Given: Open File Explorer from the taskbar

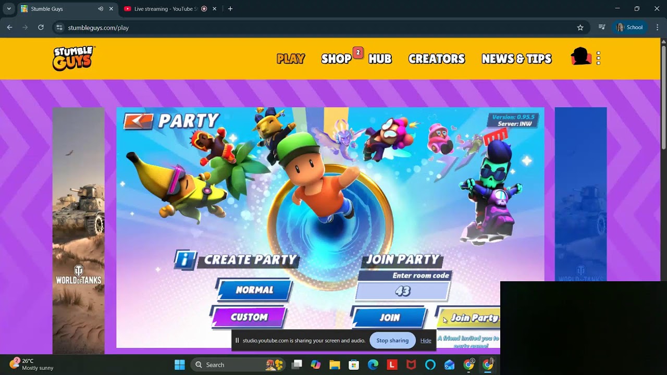Looking at the screenshot, I should (335, 365).
